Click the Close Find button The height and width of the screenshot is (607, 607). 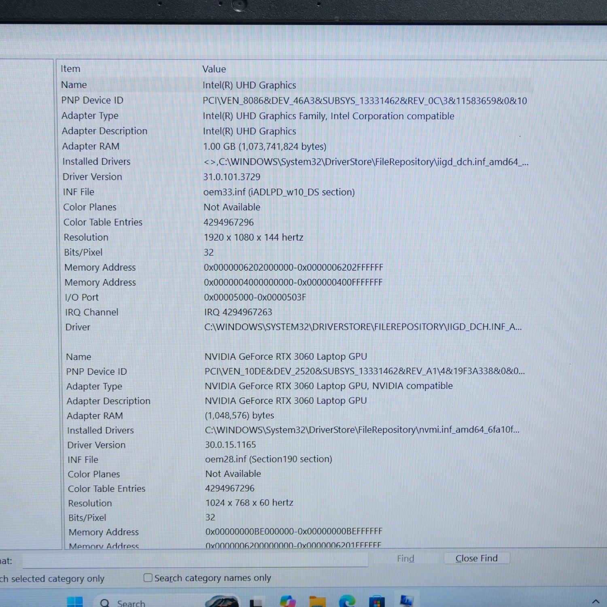[x=477, y=558]
